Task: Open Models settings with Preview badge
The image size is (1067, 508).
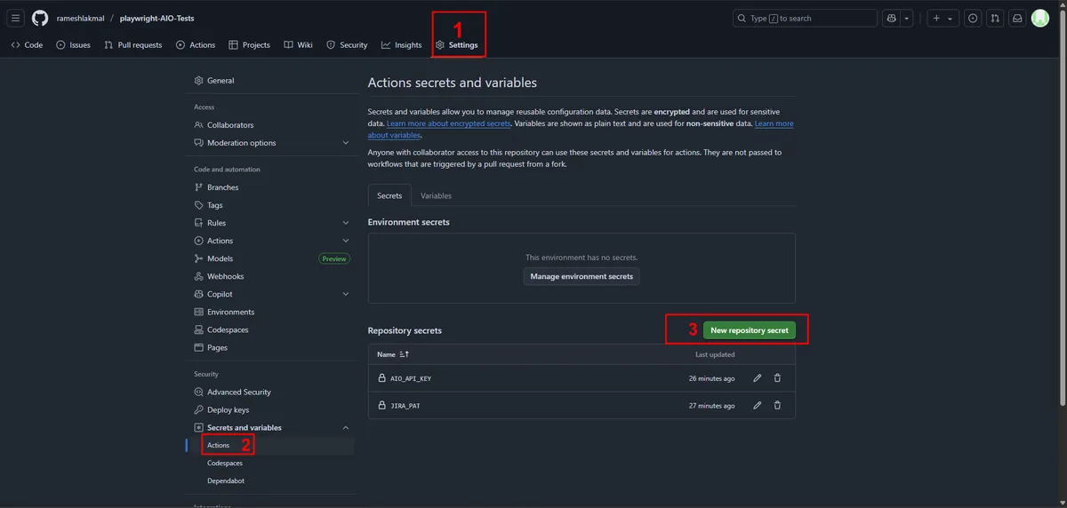Action: point(272,258)
